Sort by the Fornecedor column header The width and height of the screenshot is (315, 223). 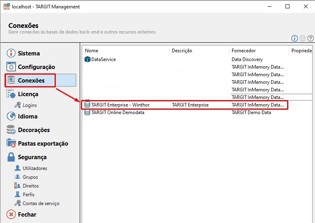point(259,51)
